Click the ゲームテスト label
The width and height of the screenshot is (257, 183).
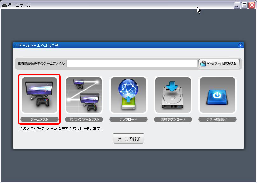[x=39, y=120]
